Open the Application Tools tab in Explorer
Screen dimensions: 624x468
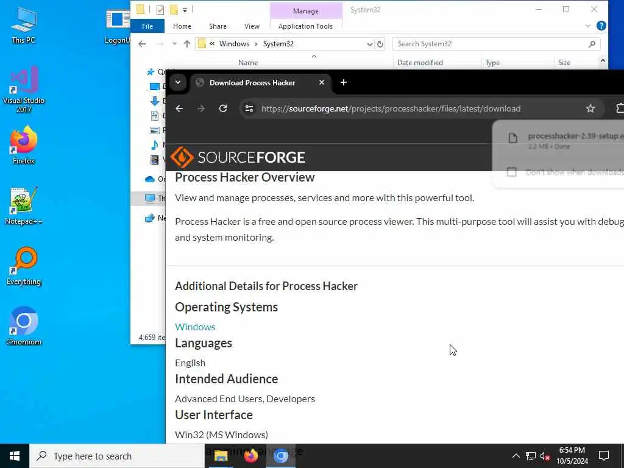(306, 26)
